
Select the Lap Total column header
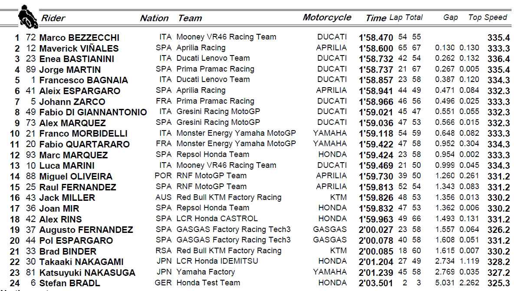pos(406,17)
